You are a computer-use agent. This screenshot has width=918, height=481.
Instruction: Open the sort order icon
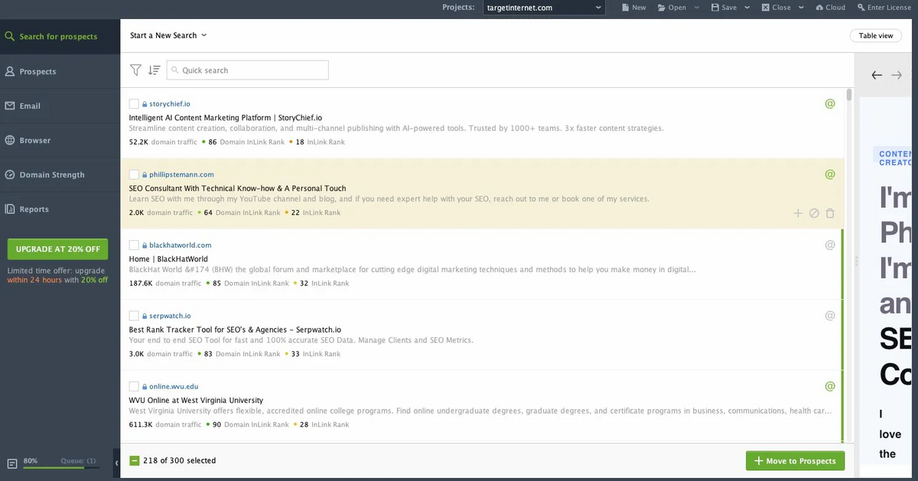pos(154,70)
